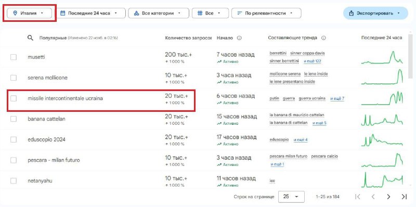The height and width of the screenshot is (207, 416).
Task: Expand the и ещё 122 link
Action: point(313,61)
